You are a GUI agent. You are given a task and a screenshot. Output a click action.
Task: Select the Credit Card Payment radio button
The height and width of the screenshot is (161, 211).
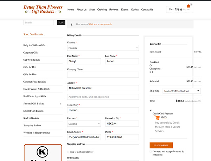pos(151,110)
